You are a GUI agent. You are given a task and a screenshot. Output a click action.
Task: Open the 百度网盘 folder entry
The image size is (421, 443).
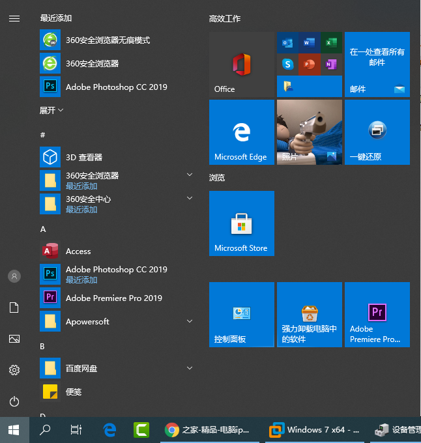tap(117, 368)
